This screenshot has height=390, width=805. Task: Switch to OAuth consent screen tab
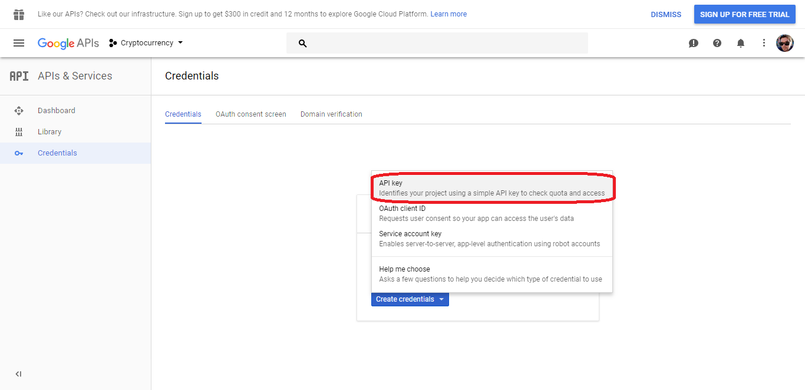(251, 114)
